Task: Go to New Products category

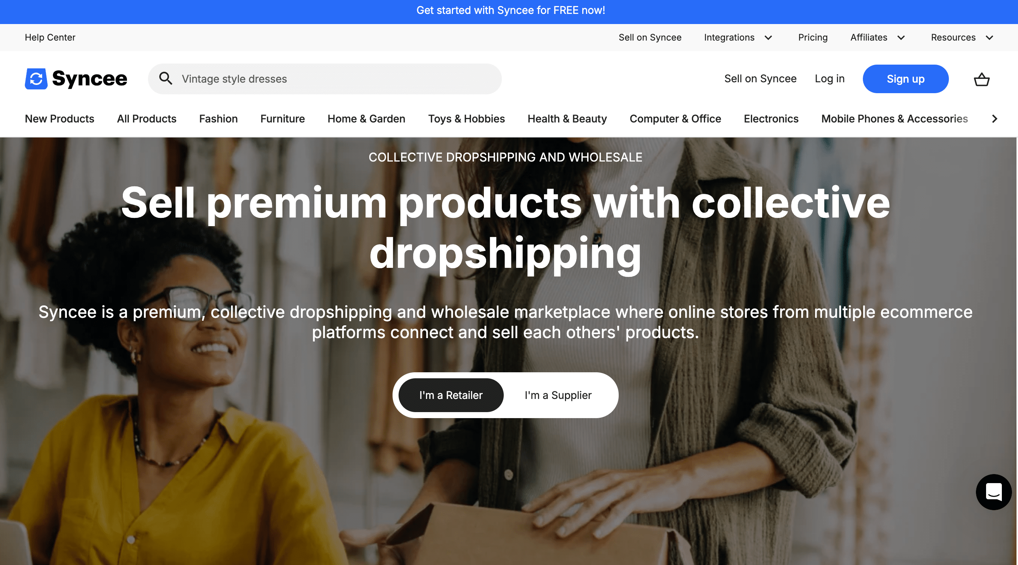Action: [x=59, y=119]
